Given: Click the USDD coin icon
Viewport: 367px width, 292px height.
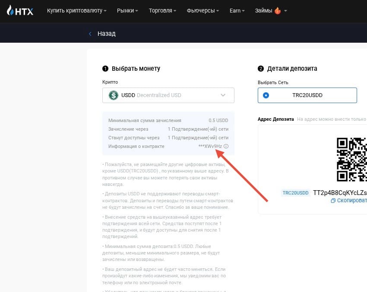Looking at the screenshot, I should (114, 95).
